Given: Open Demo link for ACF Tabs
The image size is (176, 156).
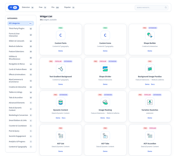Looking at the screenshot, I should tap(105, 151).
